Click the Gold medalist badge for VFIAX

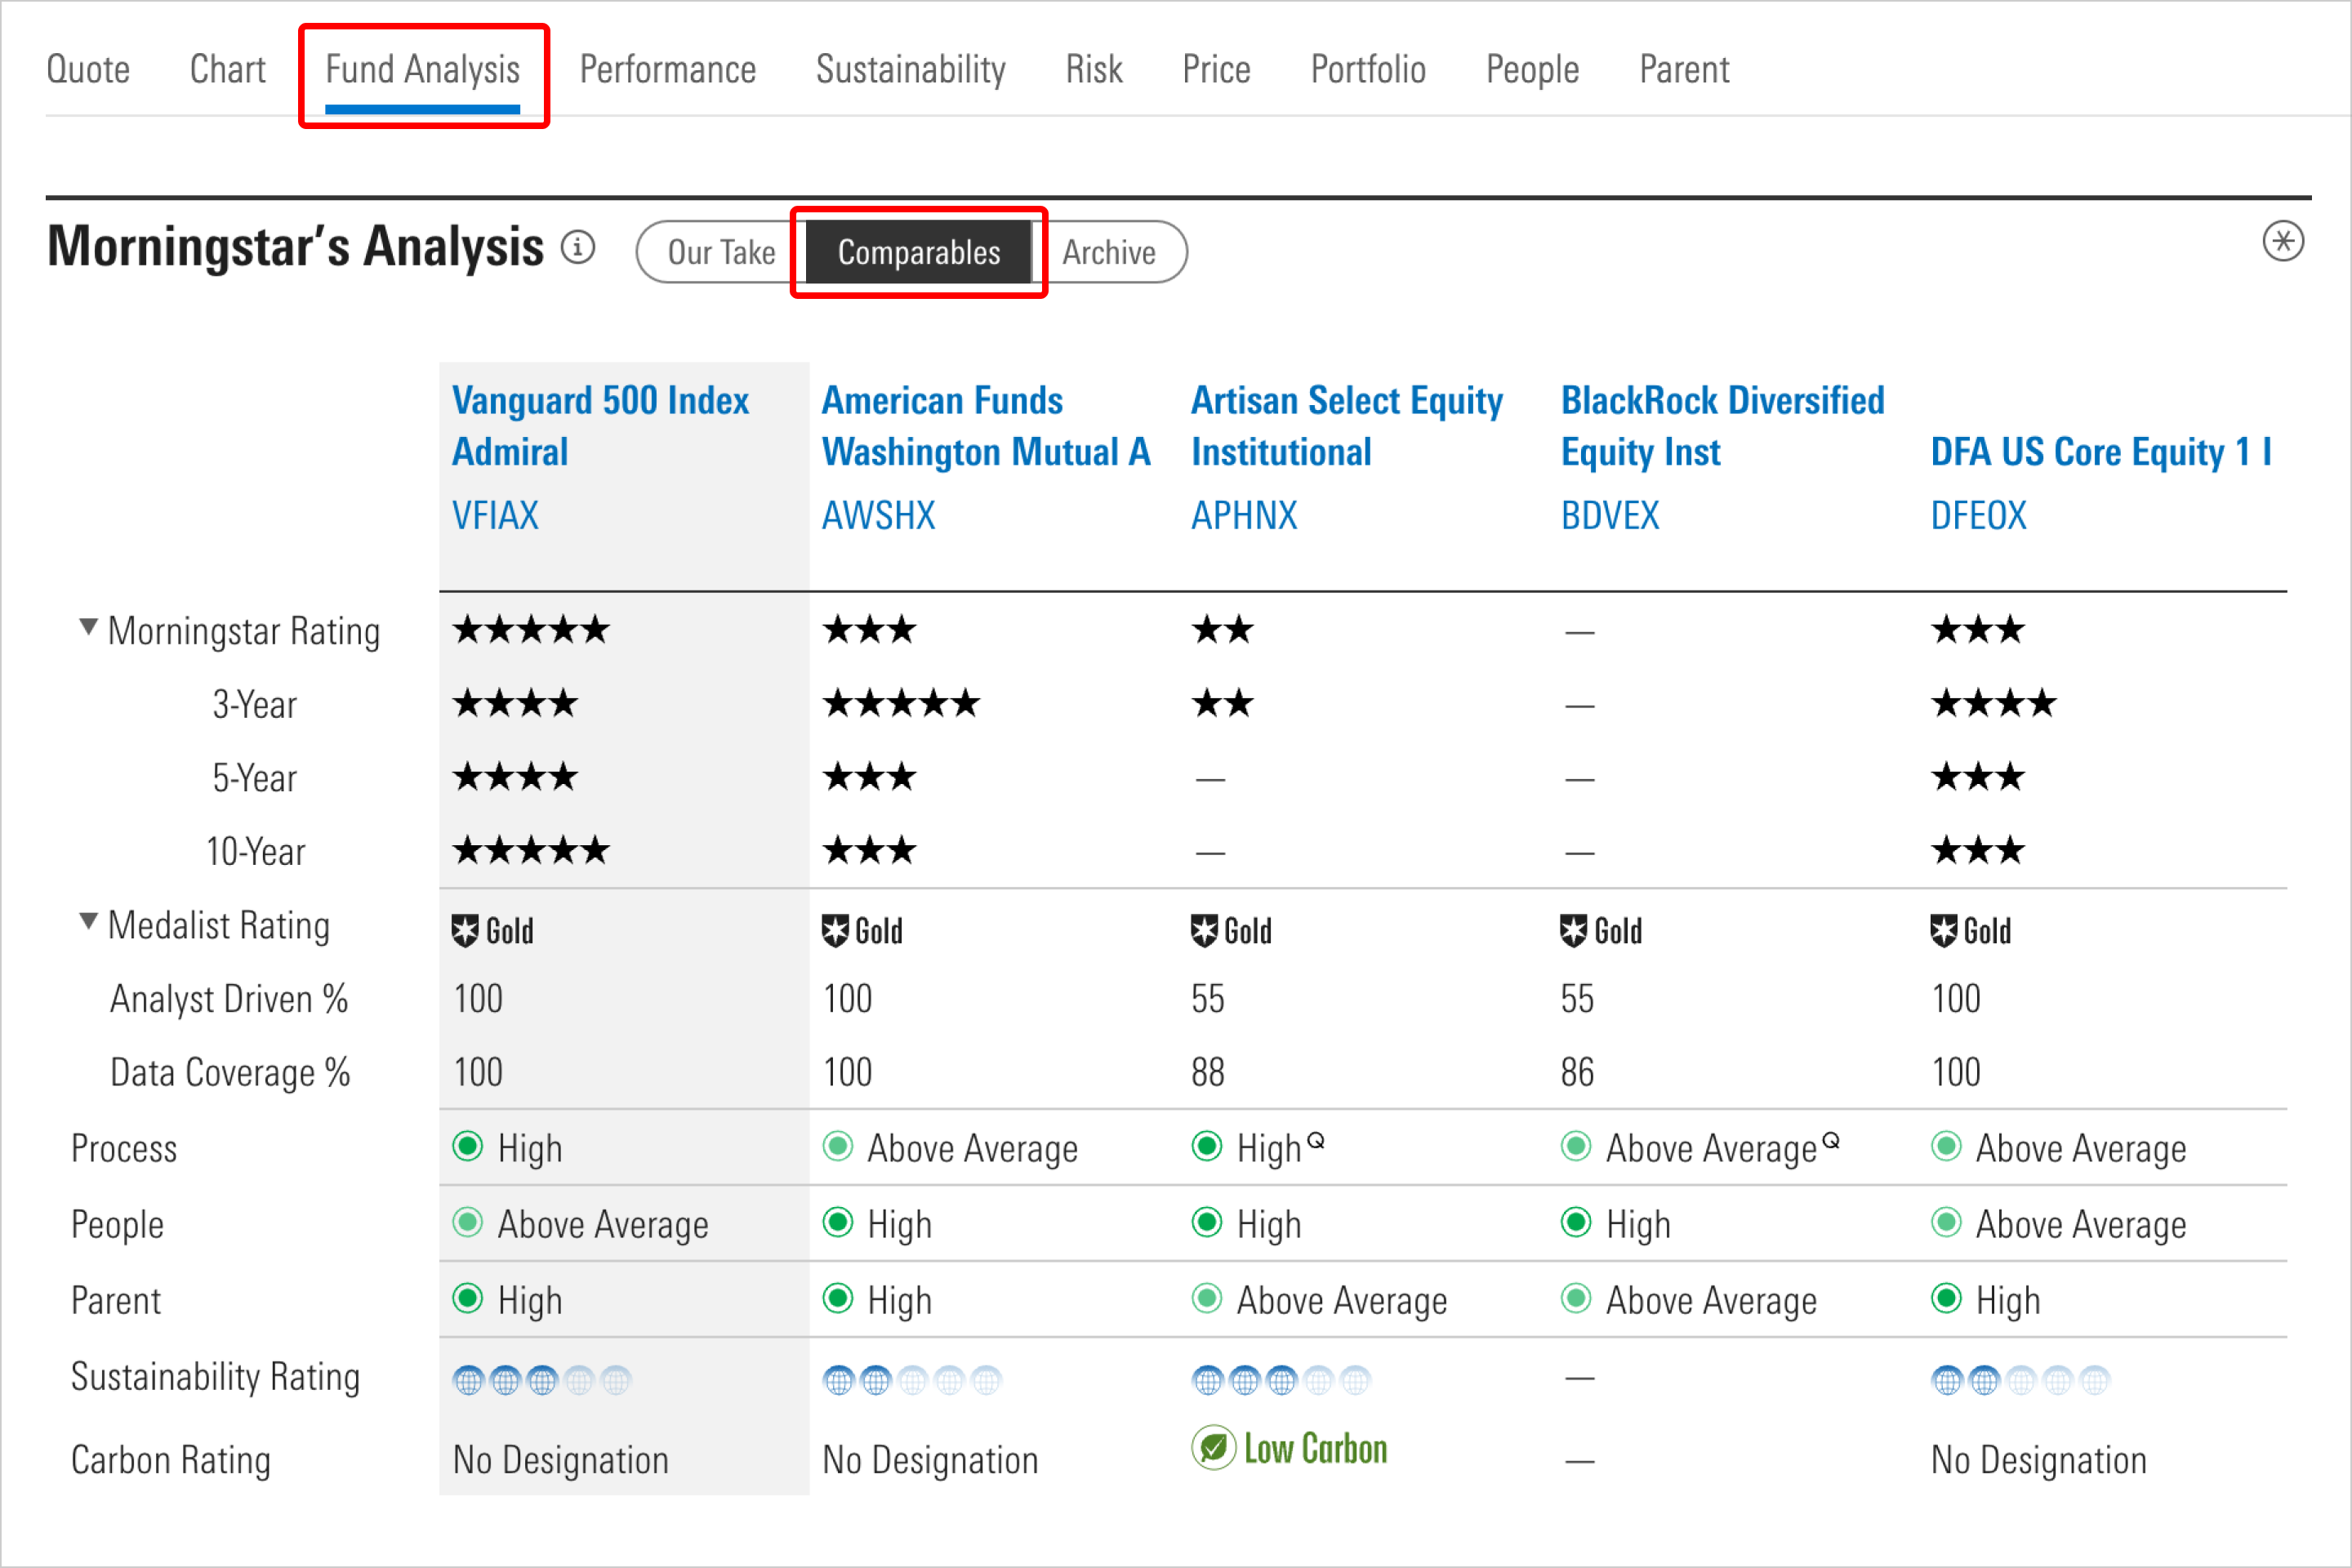point(493,931)
